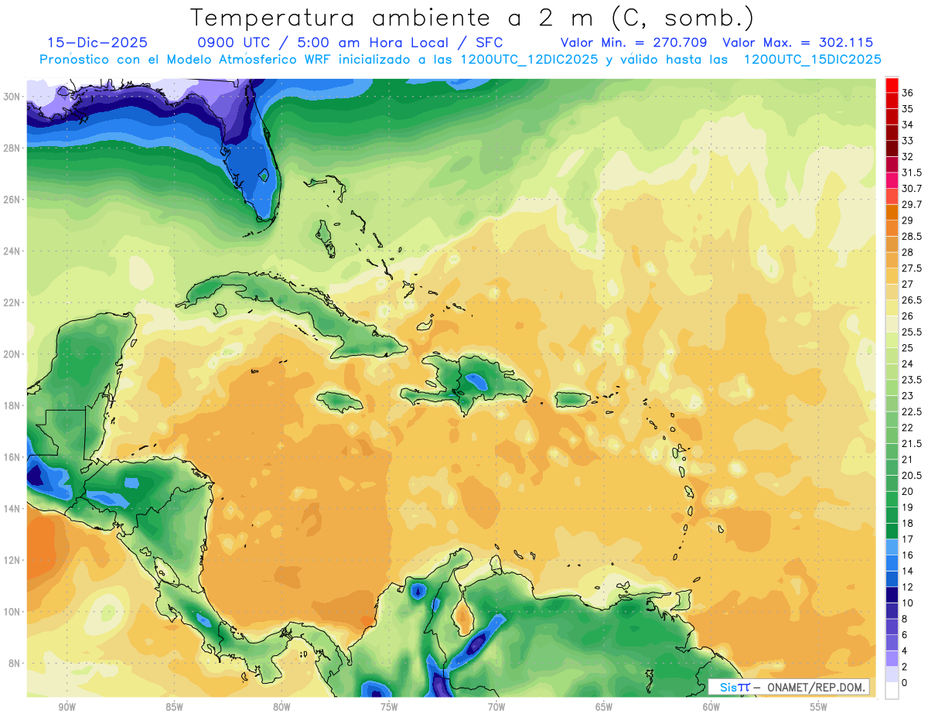This screenshot has height=717, width=928.
Task: Click the "28N" latitude label
Action: 13,148
